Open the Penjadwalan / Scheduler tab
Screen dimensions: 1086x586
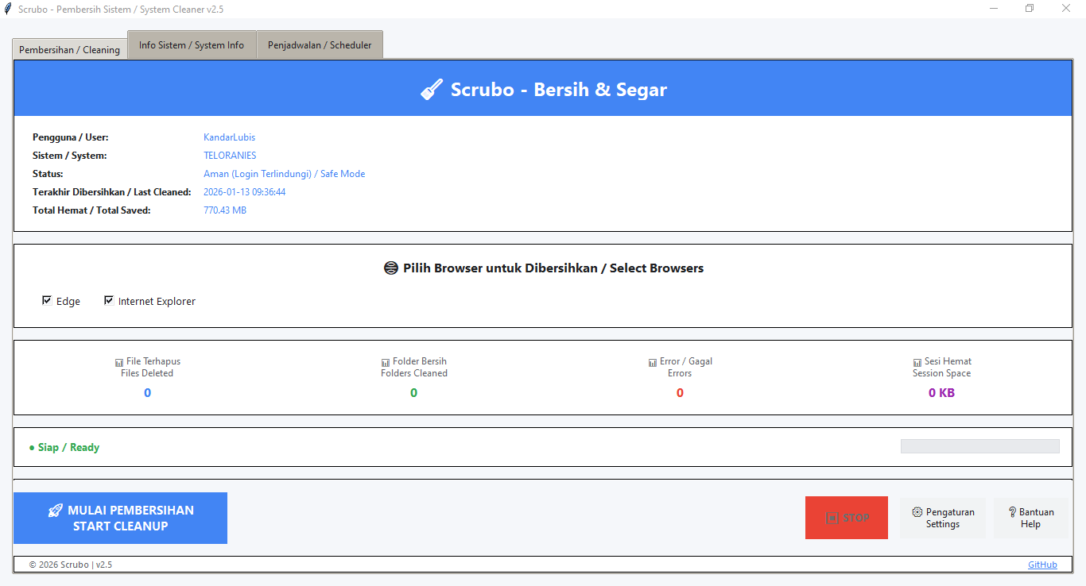(320, 44)
